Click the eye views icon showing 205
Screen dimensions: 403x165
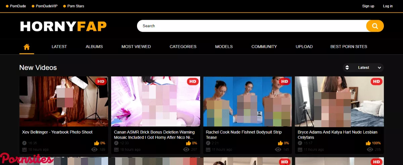pos(370,150)
